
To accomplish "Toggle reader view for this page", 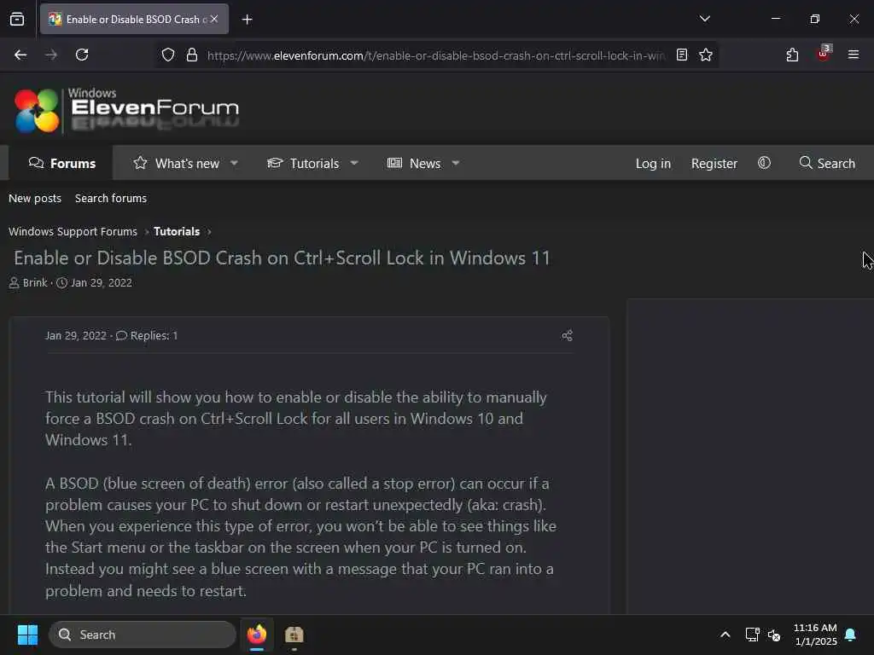I will (682, 55).
